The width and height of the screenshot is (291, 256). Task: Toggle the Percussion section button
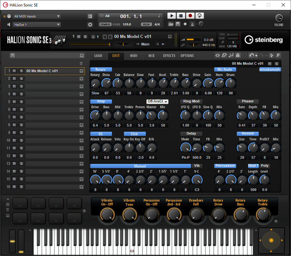(x=225, y=166)
